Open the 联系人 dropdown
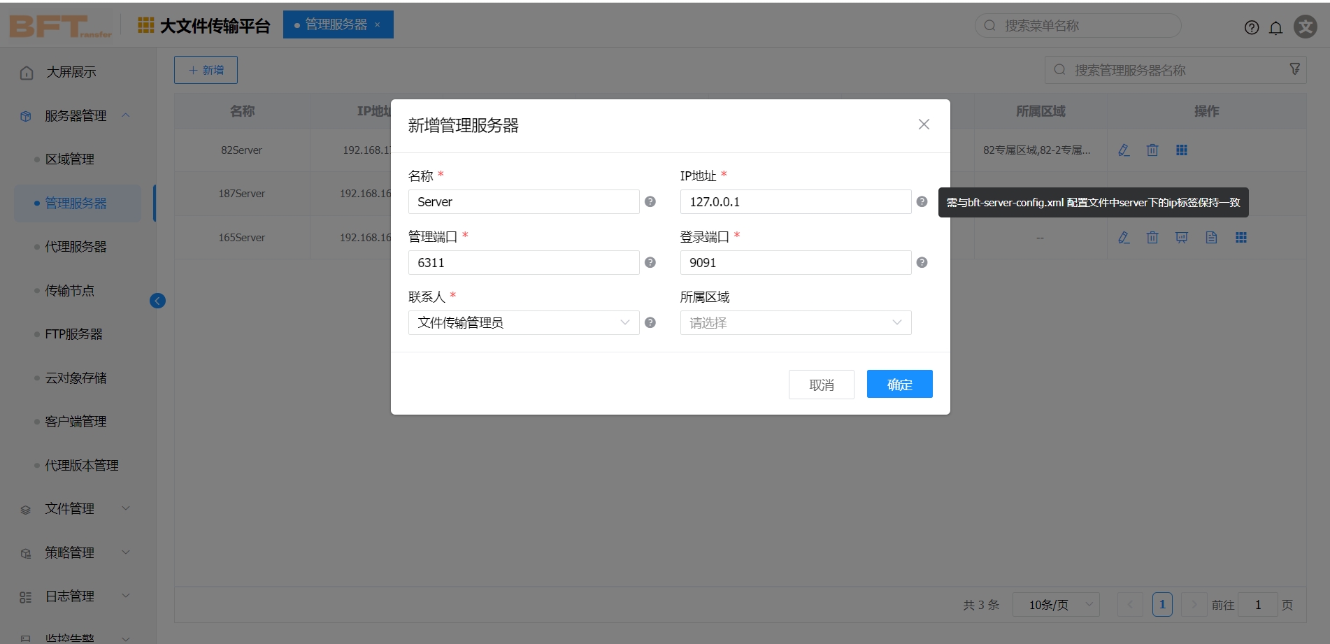The width and height of the screenshot is (1330, 644). tap(523, 322)
